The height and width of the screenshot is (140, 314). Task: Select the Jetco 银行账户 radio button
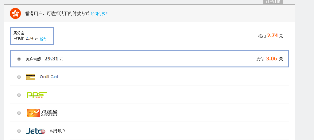pos(19,131)
